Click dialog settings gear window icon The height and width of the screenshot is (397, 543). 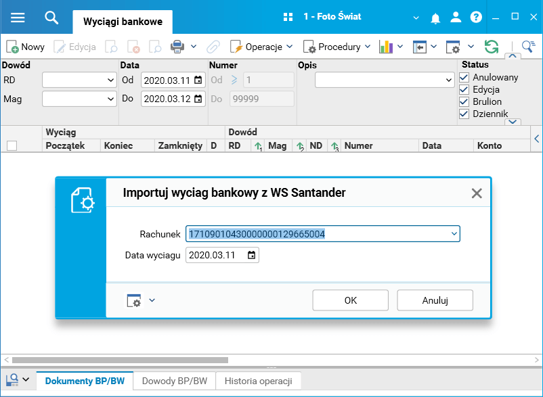[133, 300]
